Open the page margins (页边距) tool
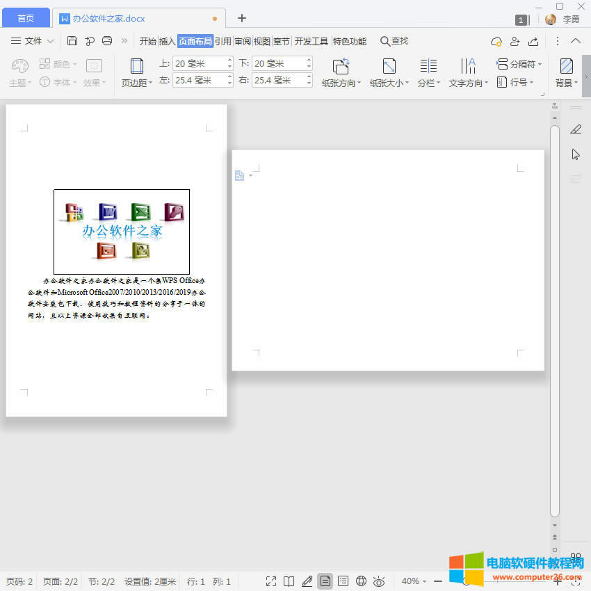This screenshot has width=591, height=591. tap(137, 72)
